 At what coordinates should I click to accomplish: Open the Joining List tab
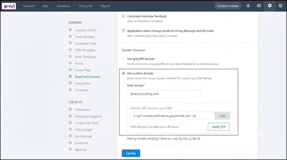coord(86,6)
